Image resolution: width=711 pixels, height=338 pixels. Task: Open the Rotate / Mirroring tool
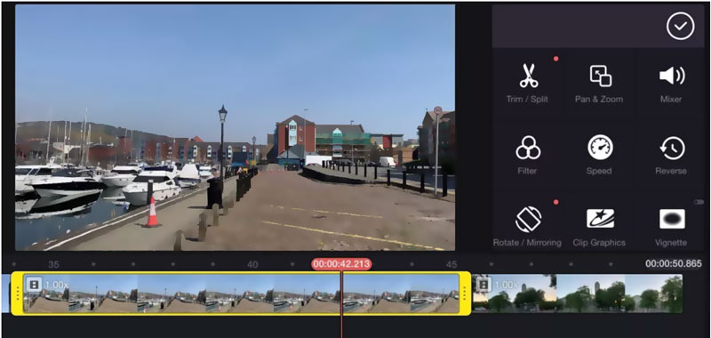tap(527, 227)
